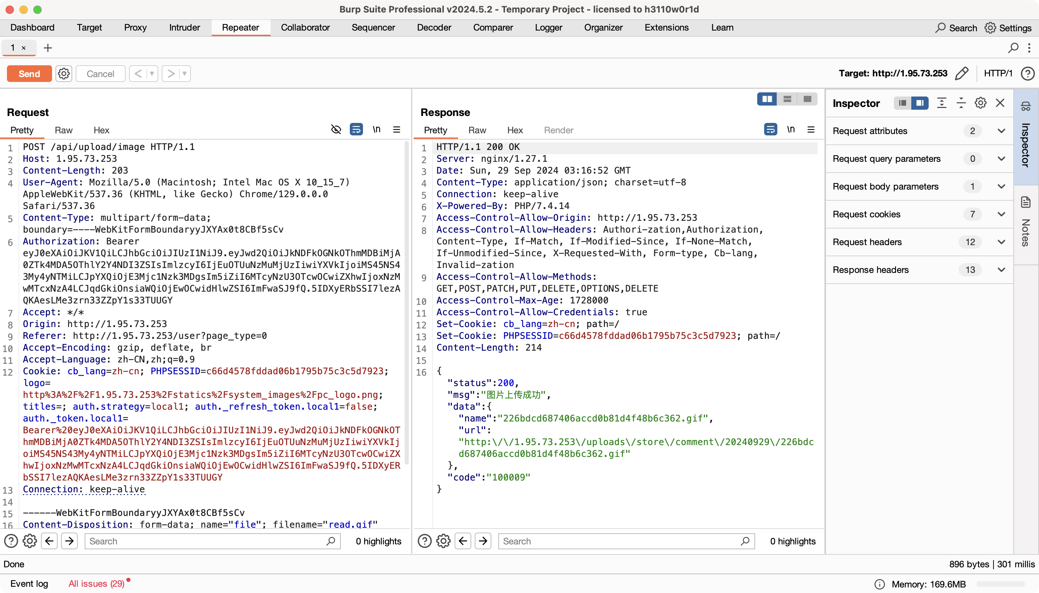This screenshot has height=593, width=1039.
Task: Toggle show newline characters in Response
Action: pos(791,130)
